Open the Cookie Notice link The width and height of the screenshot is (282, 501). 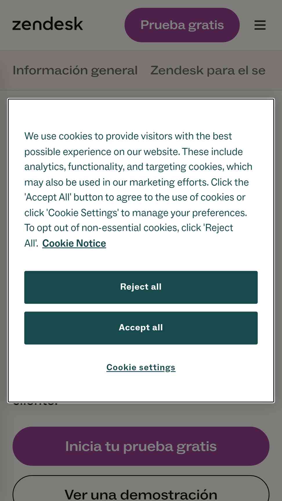click(74, 243)
